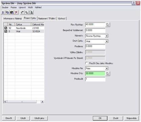Open the help question mark in title bar
The image size is (141, 122).
click(x=134, y=3)
